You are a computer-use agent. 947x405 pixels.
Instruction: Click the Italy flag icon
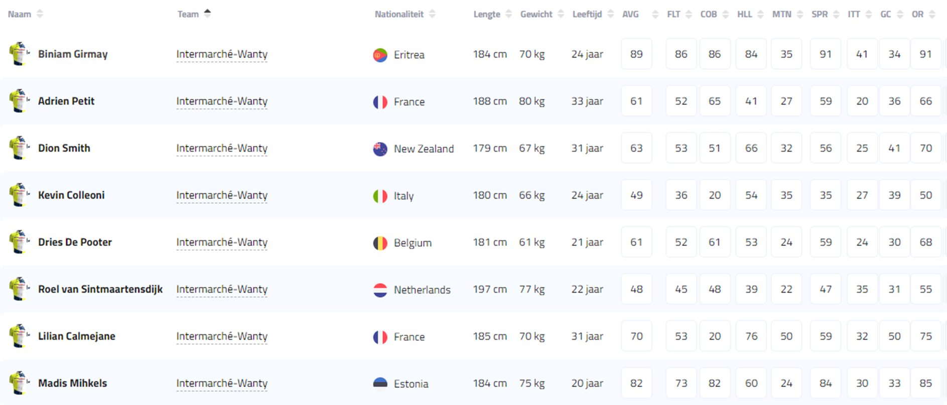pyautogui.click(x=380, y=196)
